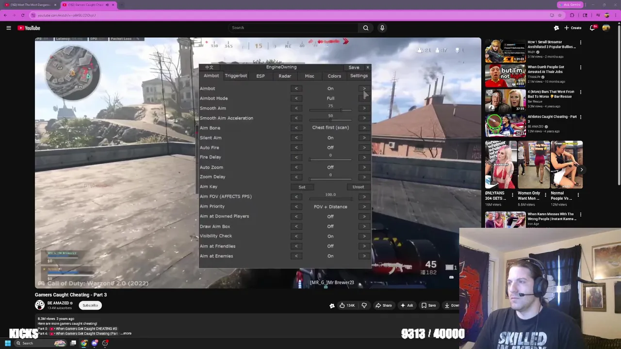
Task: Open Chrome from the taskbar
Action: (84, 343)
